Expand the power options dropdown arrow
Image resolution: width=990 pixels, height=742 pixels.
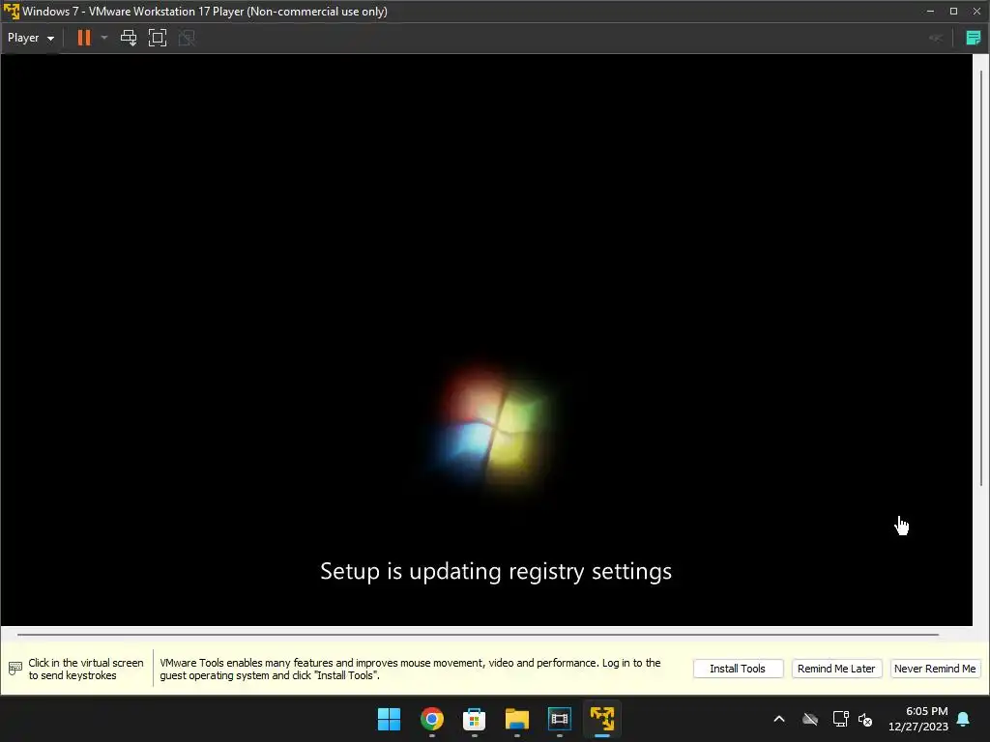[x=104, y=38]
